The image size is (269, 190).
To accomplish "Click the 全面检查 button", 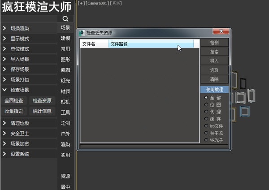I will (x=14, y=100).
